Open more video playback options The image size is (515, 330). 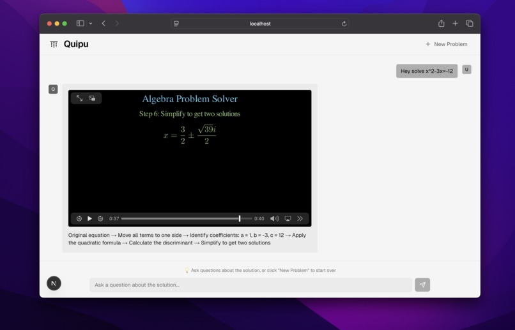click(x=300, y=218)
